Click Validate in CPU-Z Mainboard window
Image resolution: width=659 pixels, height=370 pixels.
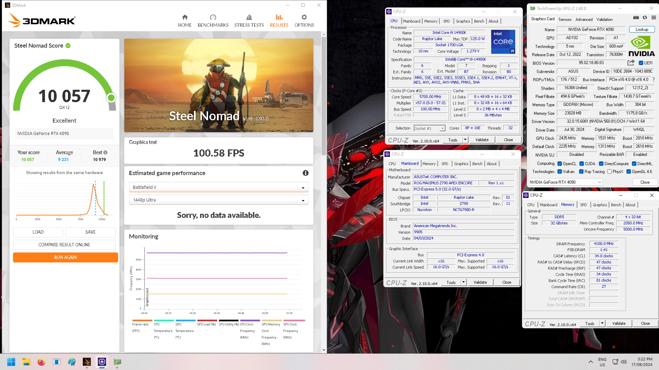point(480,282)
